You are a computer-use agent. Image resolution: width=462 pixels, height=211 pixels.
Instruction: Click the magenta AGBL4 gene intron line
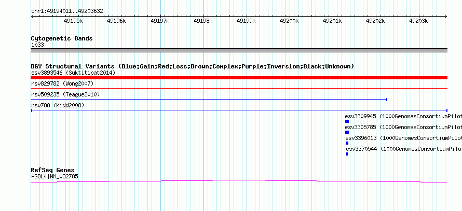pos(239,181)
